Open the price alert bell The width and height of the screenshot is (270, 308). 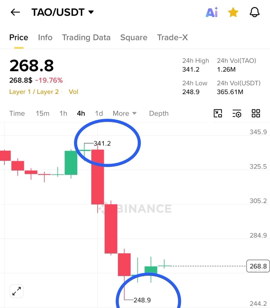coord(254,12)
